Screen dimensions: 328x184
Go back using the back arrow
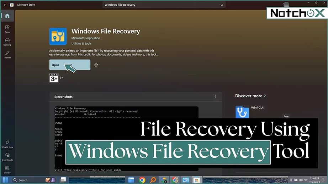[x=5, y=5]
